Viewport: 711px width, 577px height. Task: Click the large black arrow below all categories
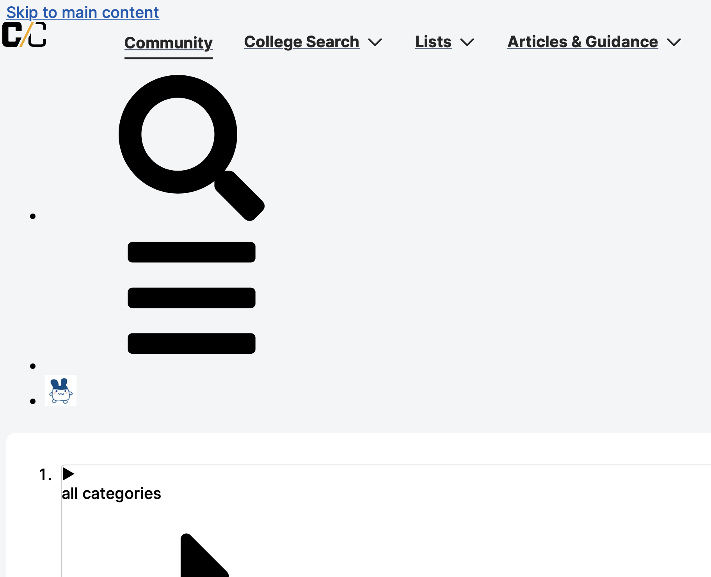[204, 555]
